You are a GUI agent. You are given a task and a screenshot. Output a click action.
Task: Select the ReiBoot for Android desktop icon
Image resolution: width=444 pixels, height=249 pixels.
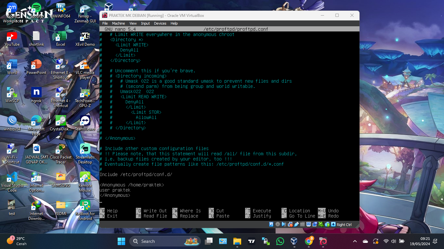click(85, 210)
